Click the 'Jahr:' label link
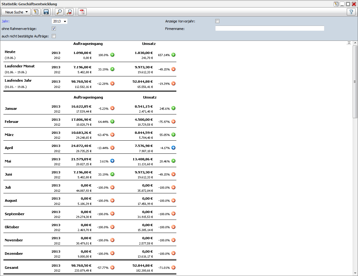This screenshot has height=276, width=358. point(6,21)
